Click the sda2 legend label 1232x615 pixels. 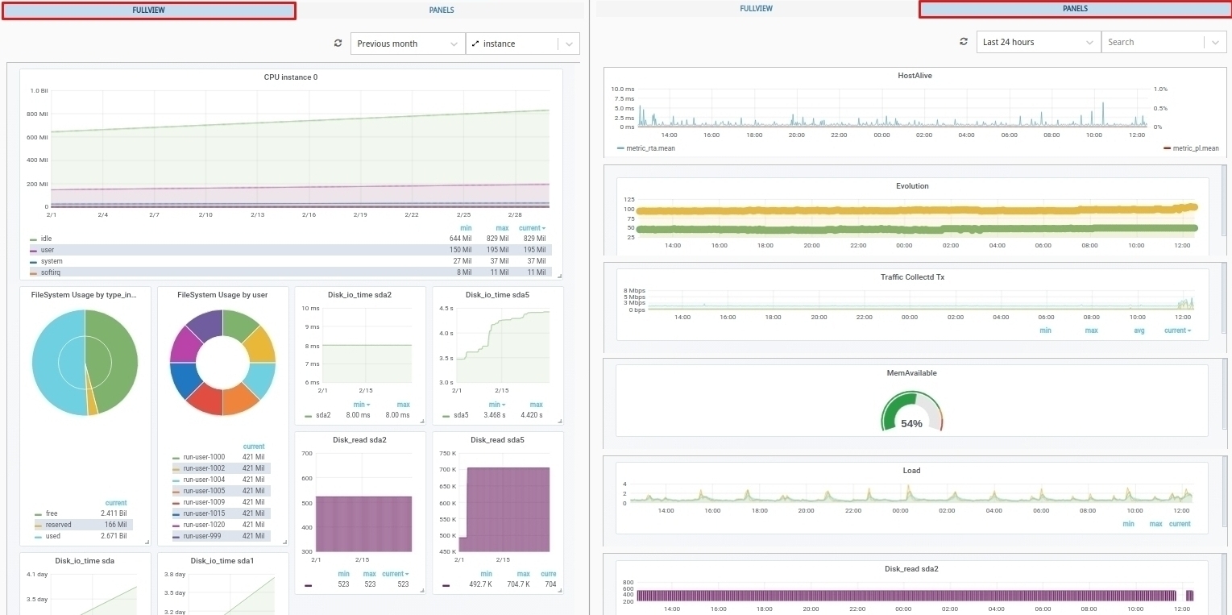pyautogui.click(x=323, y=415)
